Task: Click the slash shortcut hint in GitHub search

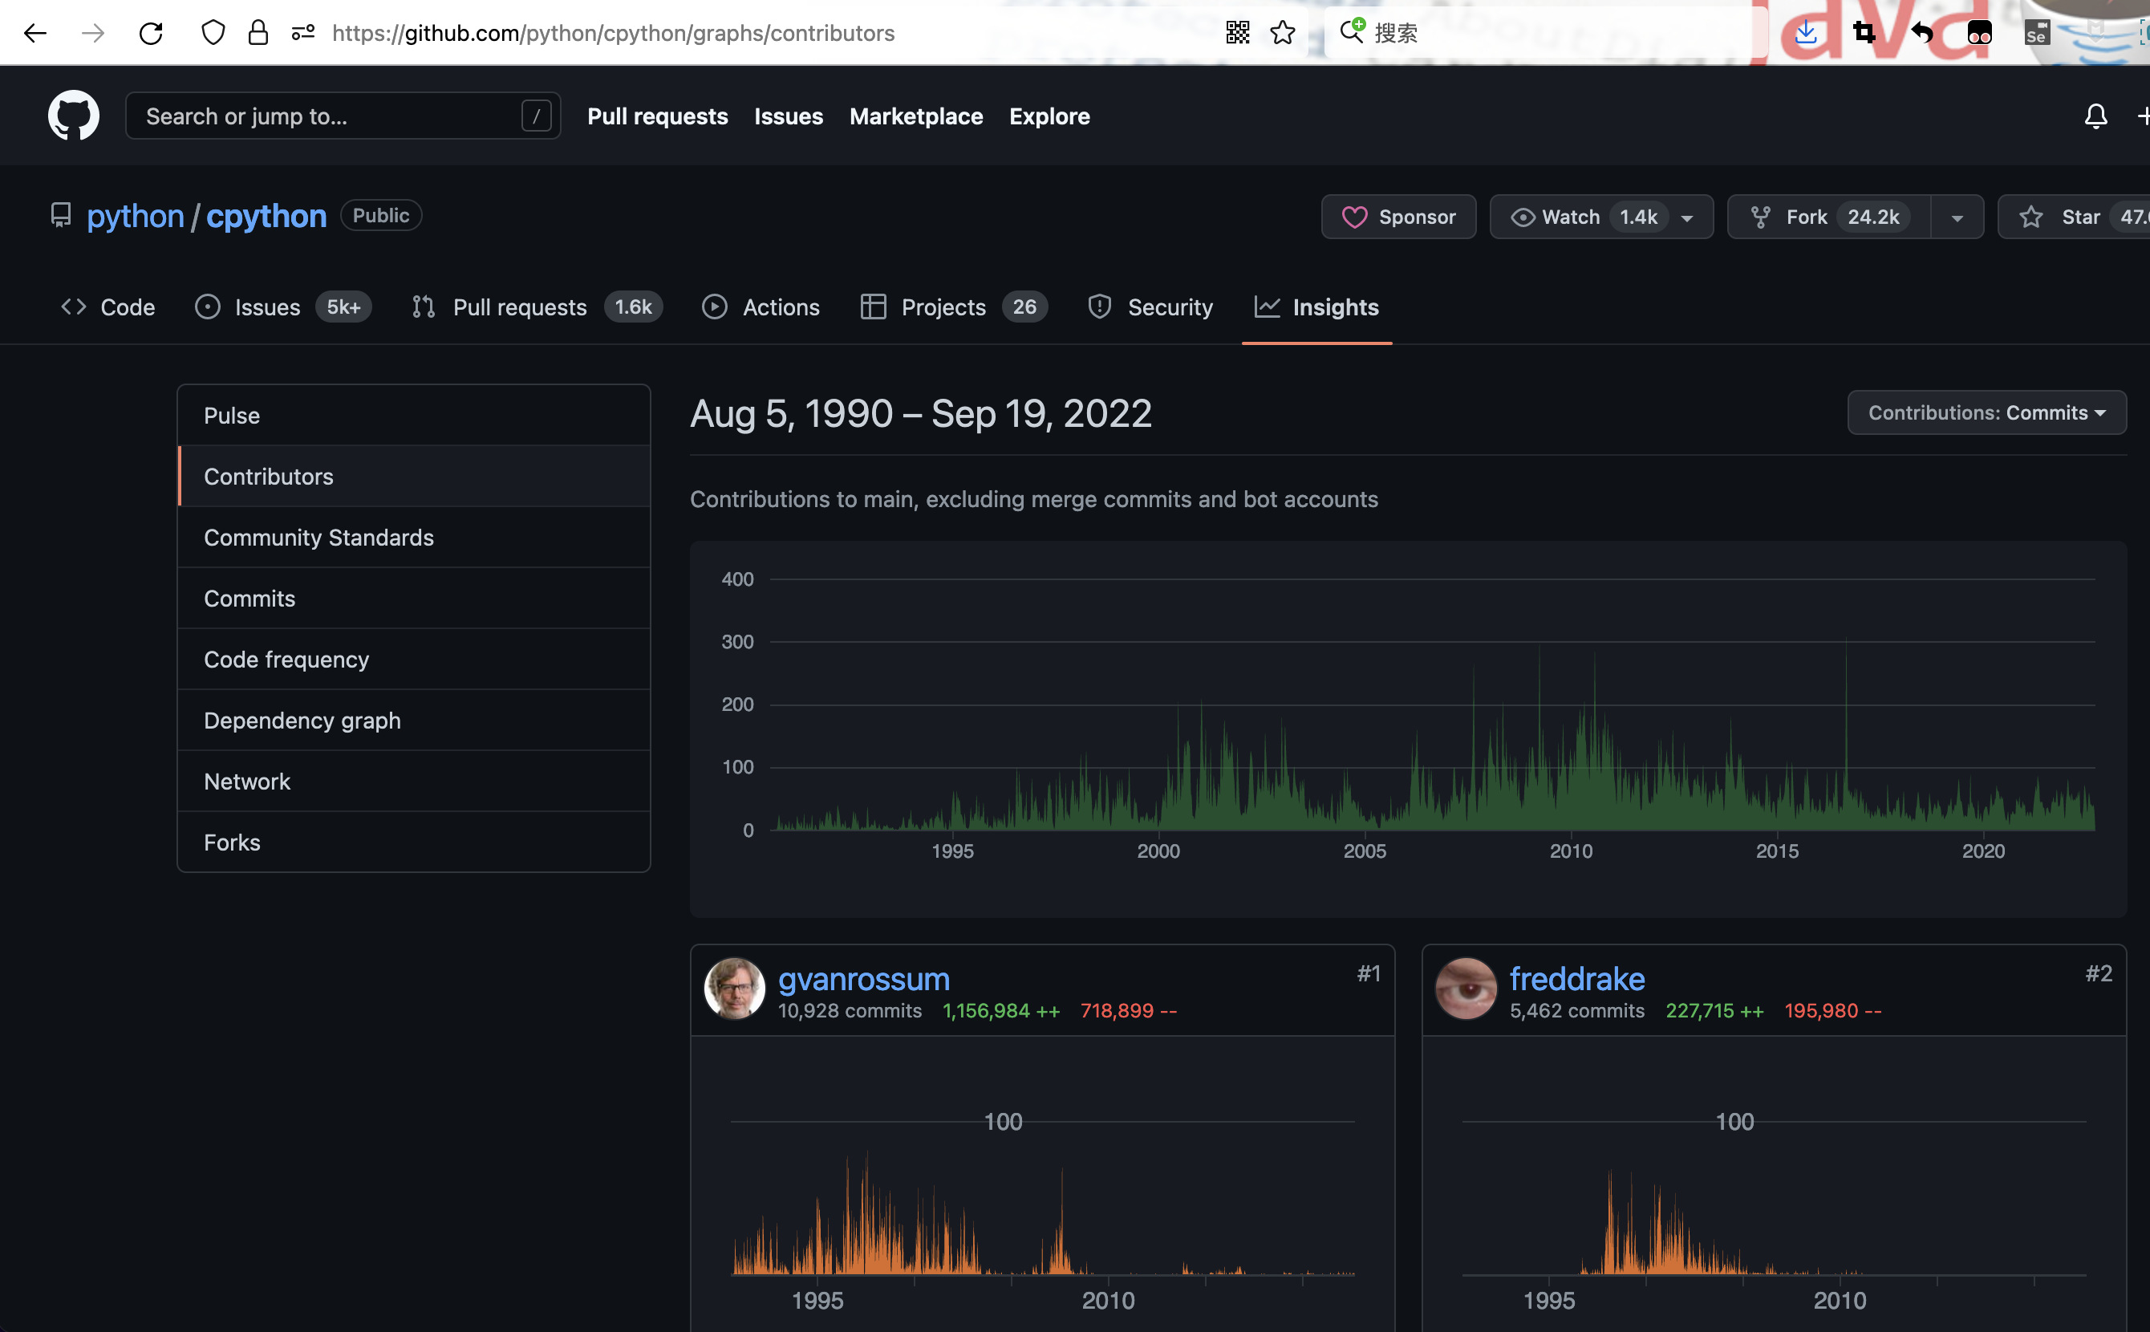Action: pyautogui.click(x=537, y=116)
